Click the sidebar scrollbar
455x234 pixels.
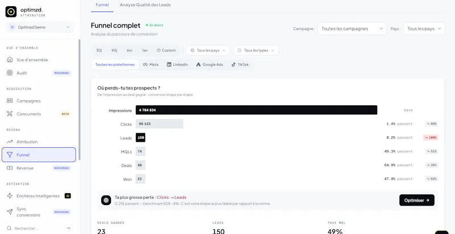pos(80,100)
